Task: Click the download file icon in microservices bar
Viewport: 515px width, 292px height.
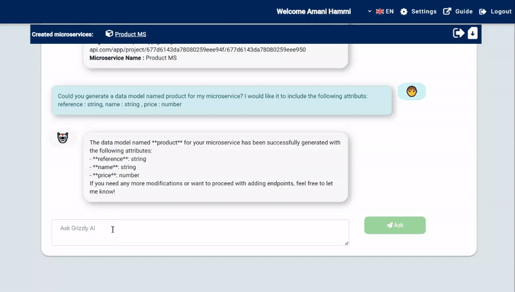Action: click(x=473, y=33)
